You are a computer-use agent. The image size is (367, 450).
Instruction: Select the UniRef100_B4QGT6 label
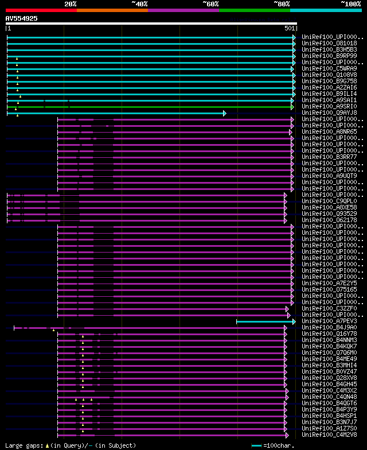329,403
